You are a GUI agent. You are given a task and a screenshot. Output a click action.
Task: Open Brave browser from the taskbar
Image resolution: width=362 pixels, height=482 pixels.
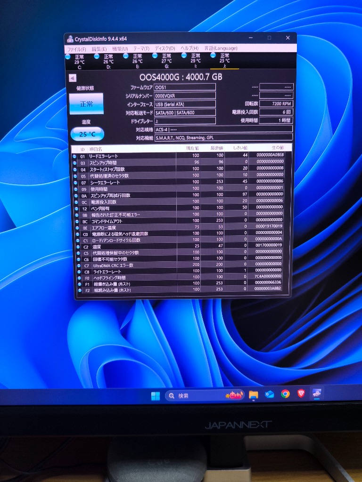tap(301, 394)
